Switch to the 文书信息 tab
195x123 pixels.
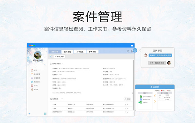(80, 52)
